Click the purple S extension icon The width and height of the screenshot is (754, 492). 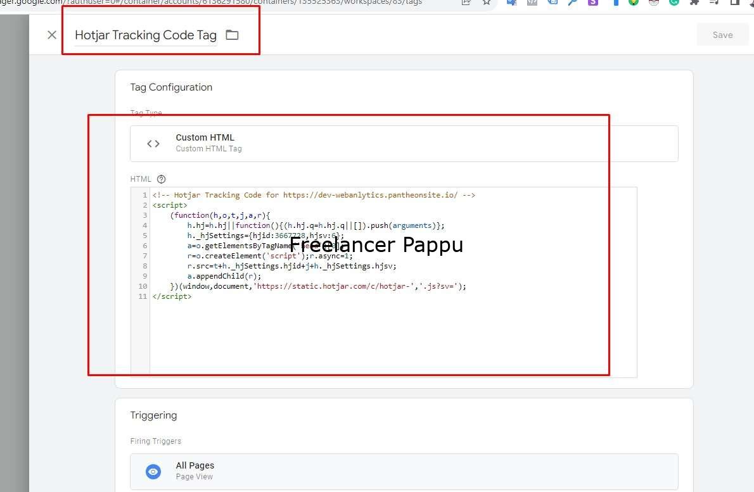pyautogui.click(x=593, y=3)
